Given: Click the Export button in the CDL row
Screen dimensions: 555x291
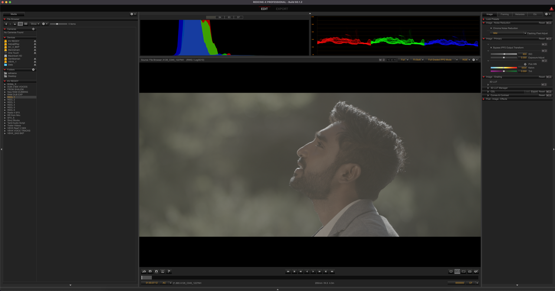Looking at the screenshot, I should [534, 92].
